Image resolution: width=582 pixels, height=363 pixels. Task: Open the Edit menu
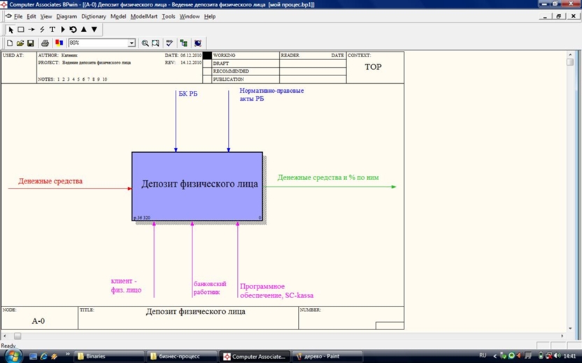[x=31, y=17]
